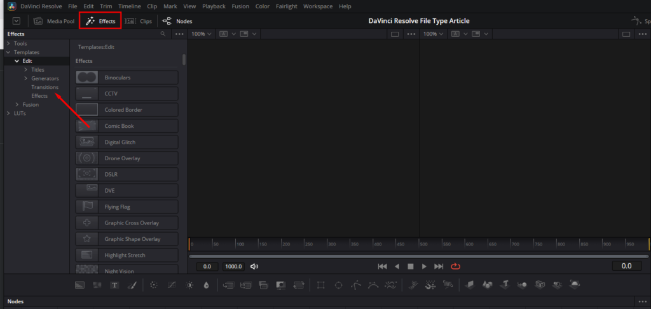Select the Transitions category
The width and height of the screenshot is (651, 309).
(45, 87)
